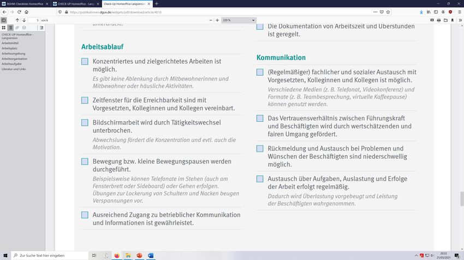Open Word from the Windows taskbar
464x260 pixels.
151,255
